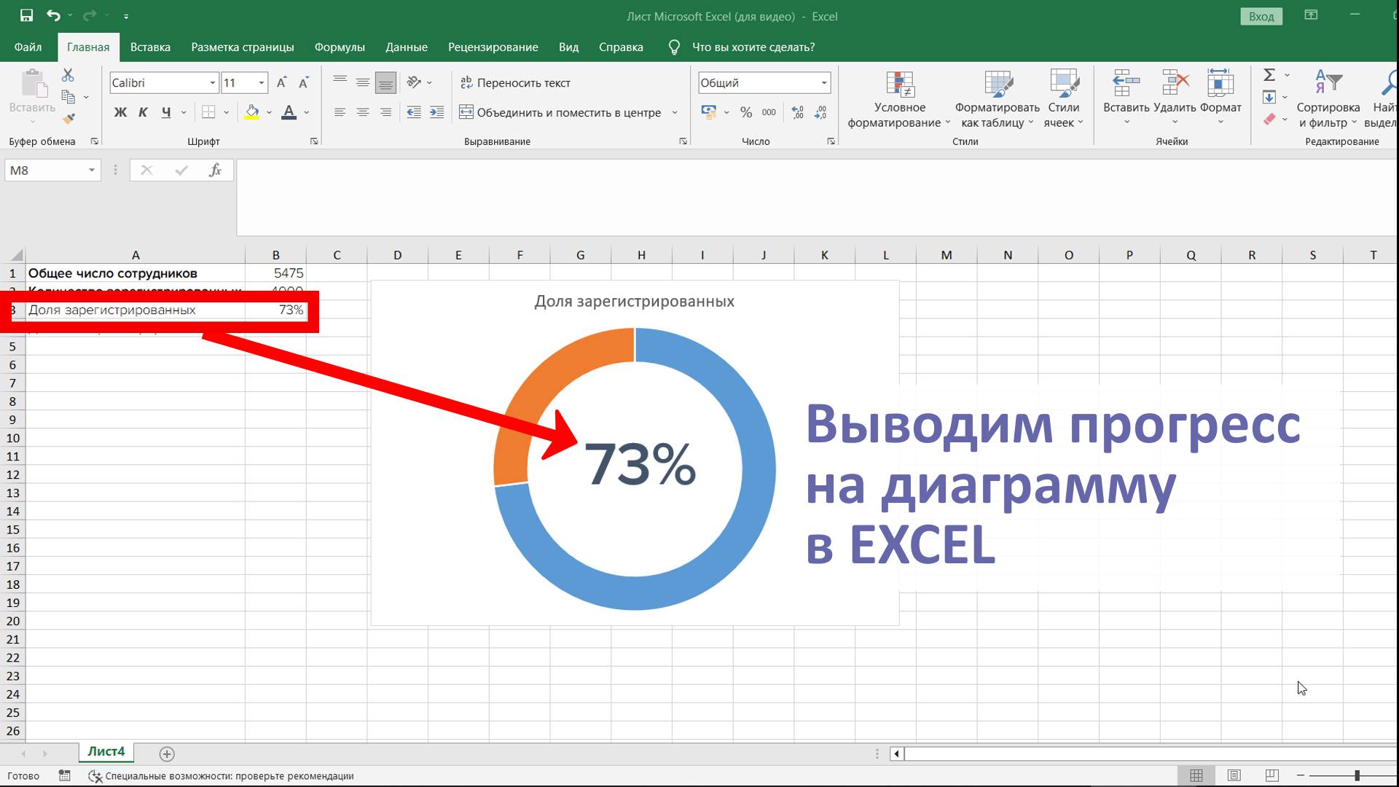This screenshot has height=787, width=1399.
Task: Add a new sheet with the plus button
Action: coord(168,753)
